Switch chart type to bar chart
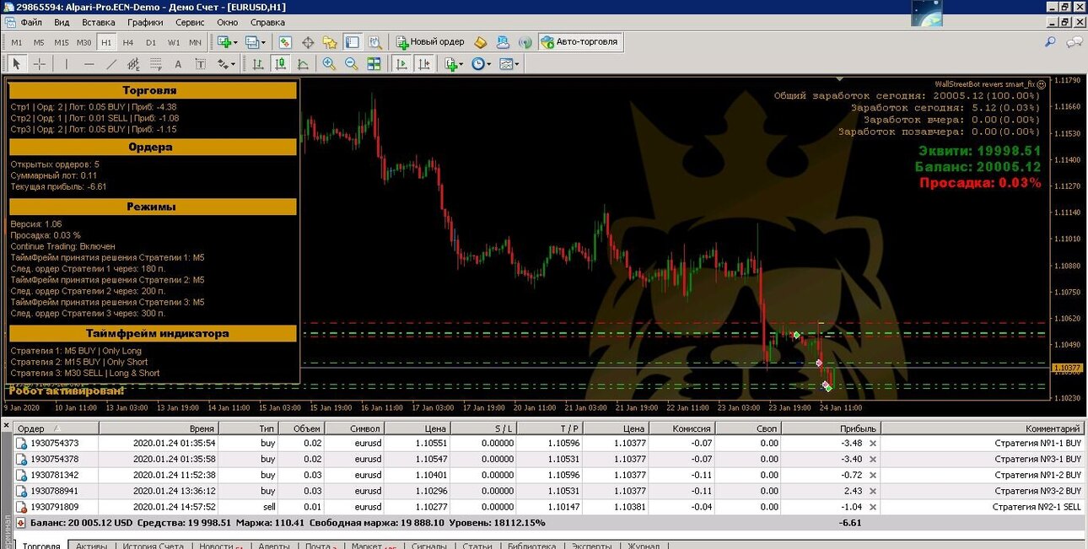The image size is (1088, 549). coord(257,63)
